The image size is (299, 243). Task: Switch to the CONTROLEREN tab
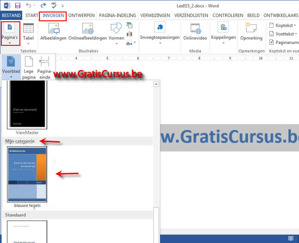(228, 15)
